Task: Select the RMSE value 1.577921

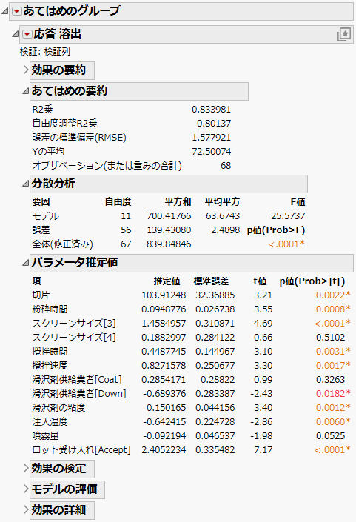Action: [x=211, y=138]
